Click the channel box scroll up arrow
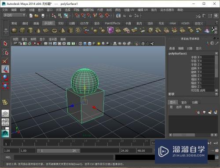 click(x=216, y=54)
